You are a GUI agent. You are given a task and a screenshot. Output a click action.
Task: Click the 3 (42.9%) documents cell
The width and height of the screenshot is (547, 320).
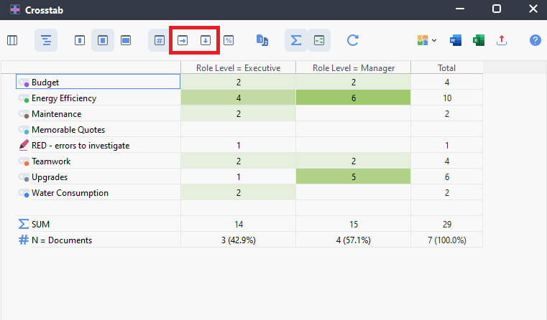point(238,240)
